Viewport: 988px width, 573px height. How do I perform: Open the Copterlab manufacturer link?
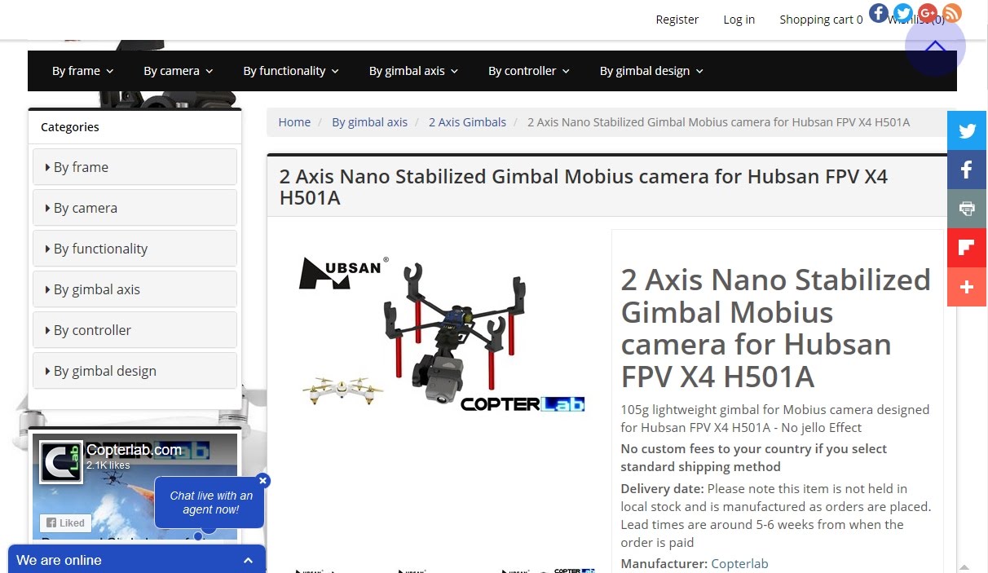click(739, 563)
